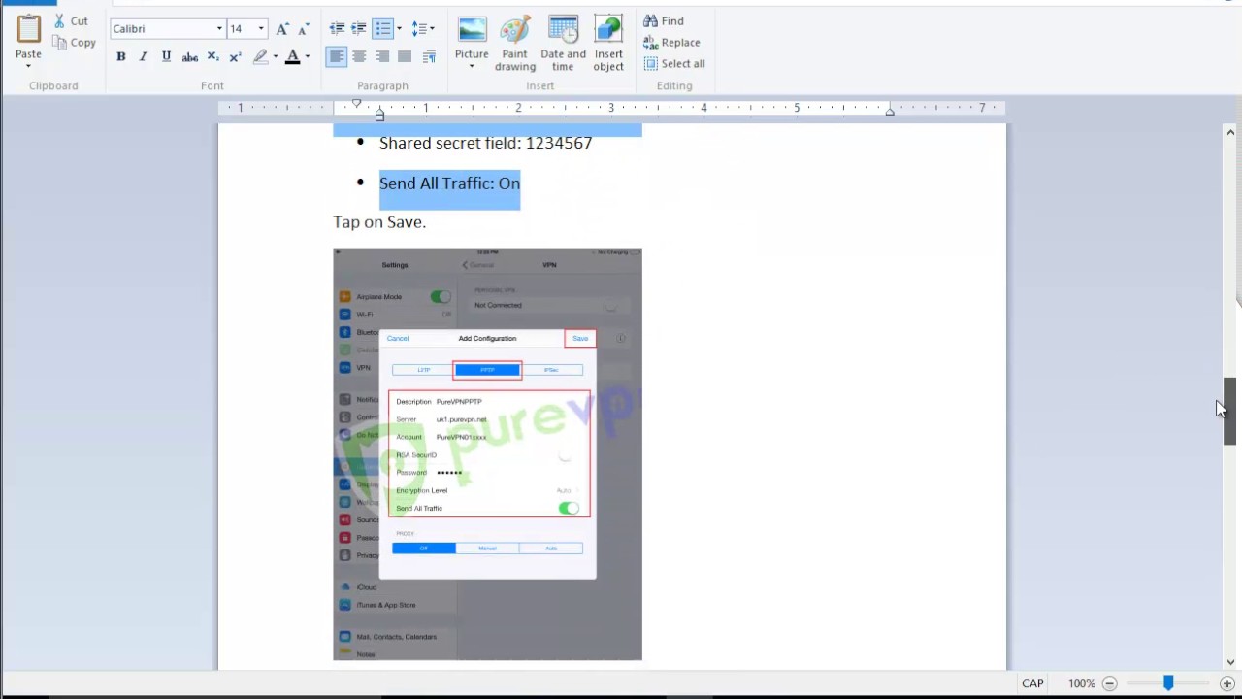Click the zoom out minus button
The width and height of the screenshot is (1242, 699).
(1110, 683)
